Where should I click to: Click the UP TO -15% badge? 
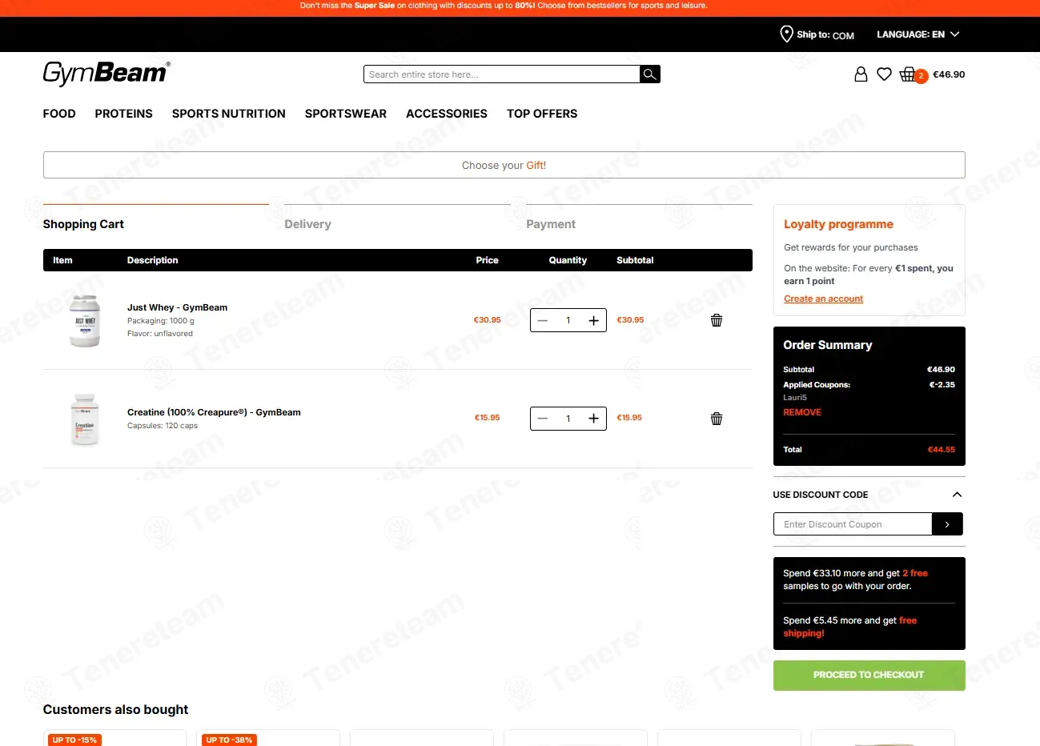coord(74,740)
